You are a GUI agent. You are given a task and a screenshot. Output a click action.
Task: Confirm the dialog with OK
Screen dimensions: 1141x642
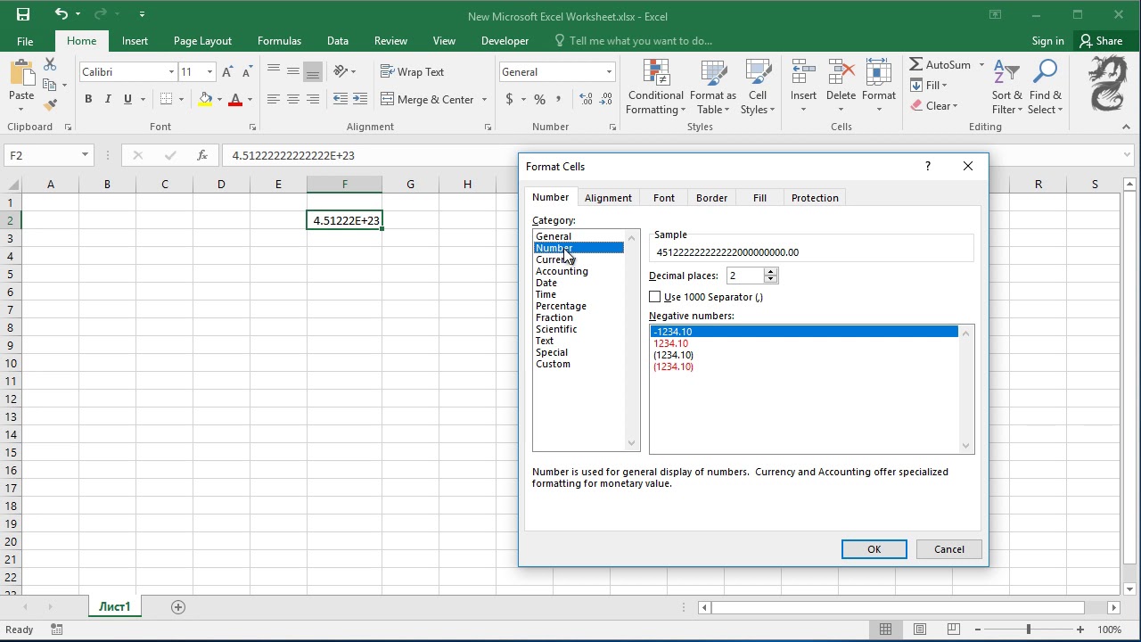point(874,549)
